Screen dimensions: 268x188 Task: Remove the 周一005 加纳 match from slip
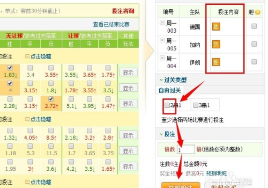point(162,40)
